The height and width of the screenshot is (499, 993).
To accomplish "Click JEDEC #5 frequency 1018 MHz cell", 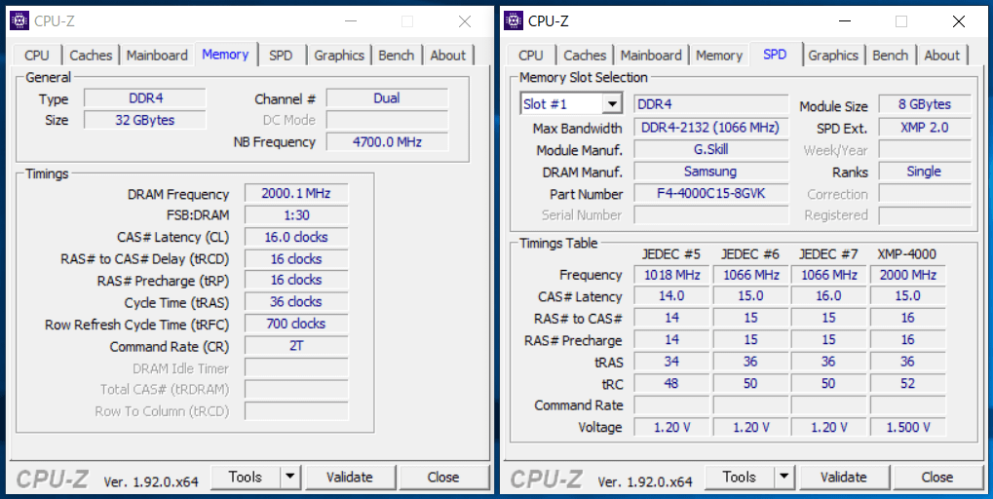I will click(671, 275).
